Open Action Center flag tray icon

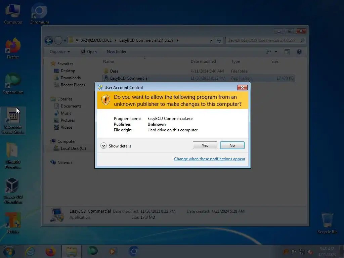pyautogui.click(x=294, y=251)
